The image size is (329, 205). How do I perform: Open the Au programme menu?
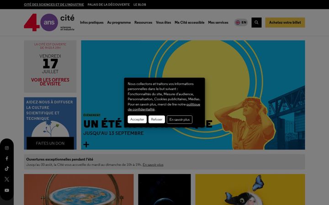[x=119, y=22]
